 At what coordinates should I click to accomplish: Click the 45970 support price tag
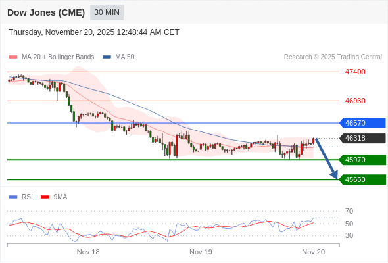click(362, 160)
